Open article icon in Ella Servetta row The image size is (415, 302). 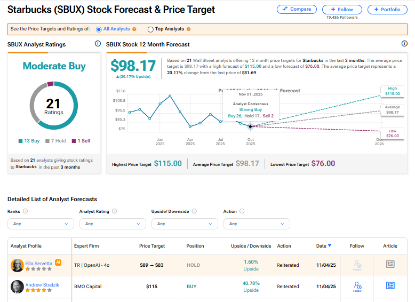[x=390, y=265]
